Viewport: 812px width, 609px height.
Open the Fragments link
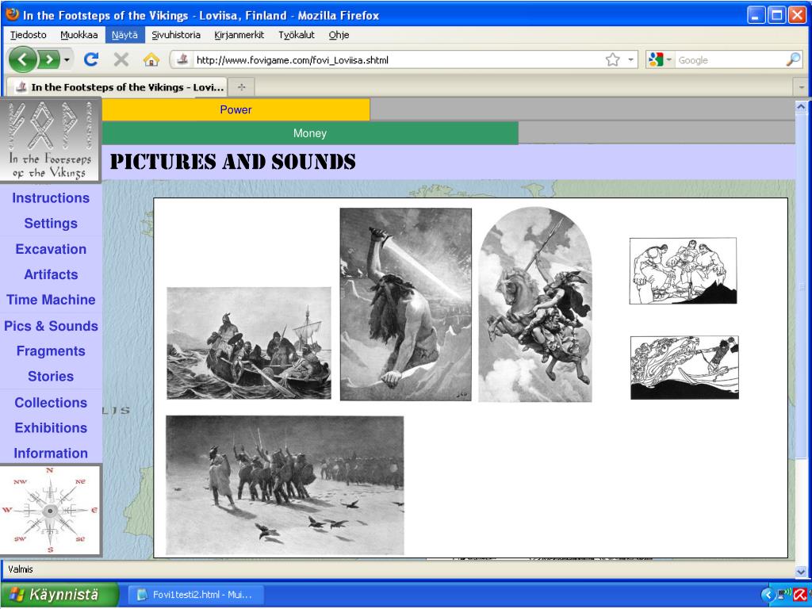(x=51, y=351)
